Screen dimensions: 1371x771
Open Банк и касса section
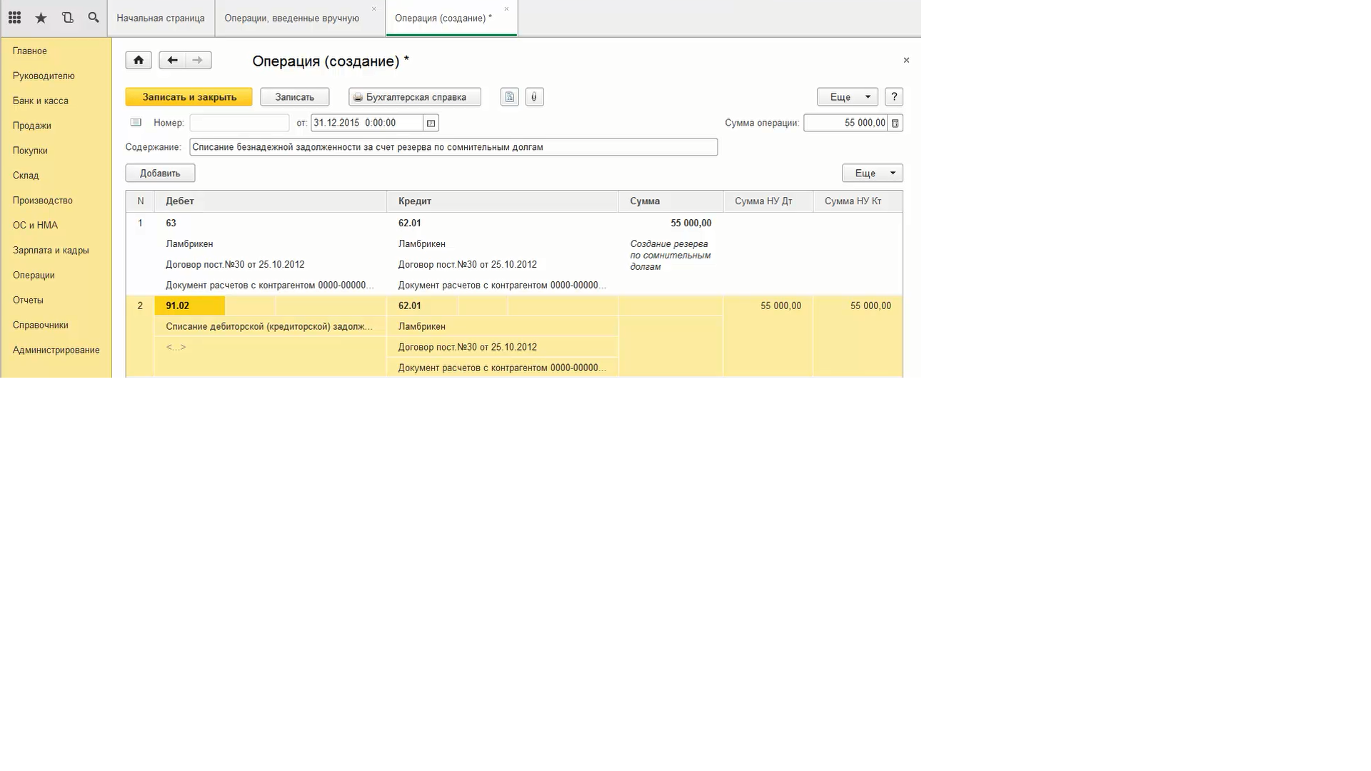coord(40,101)
